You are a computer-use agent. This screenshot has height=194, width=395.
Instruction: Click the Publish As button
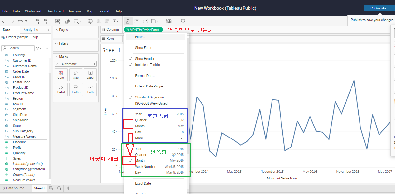click(x=379, y=8)
